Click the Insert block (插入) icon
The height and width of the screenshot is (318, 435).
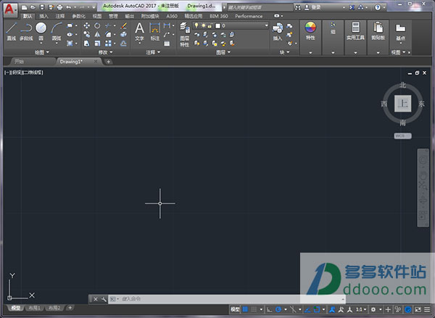click(x=278, y=31)
